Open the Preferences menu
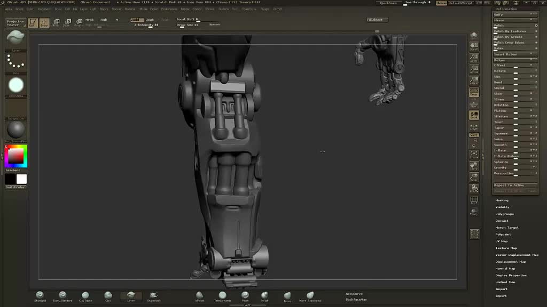Viewport: 547px width, 307px height. (x=169, y=9)
